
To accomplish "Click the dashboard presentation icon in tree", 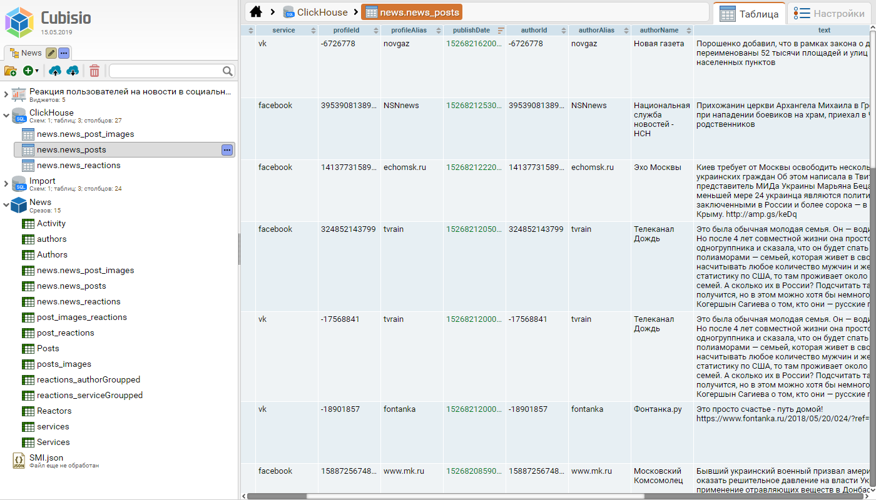I will tap(19, 94).
